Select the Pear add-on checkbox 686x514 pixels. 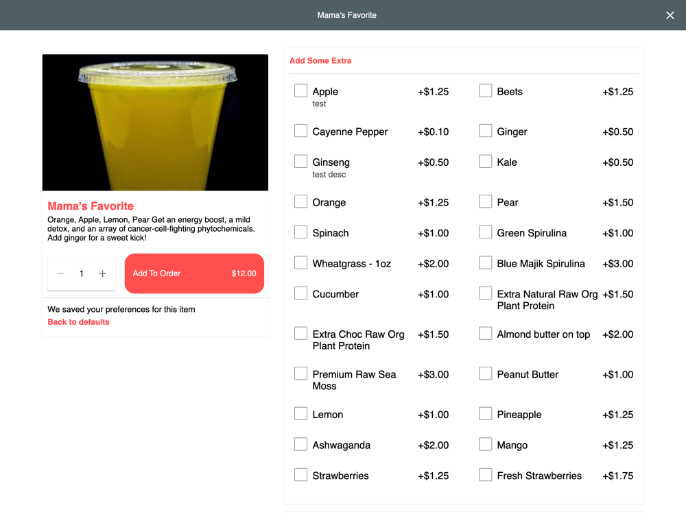click(485, 201)
